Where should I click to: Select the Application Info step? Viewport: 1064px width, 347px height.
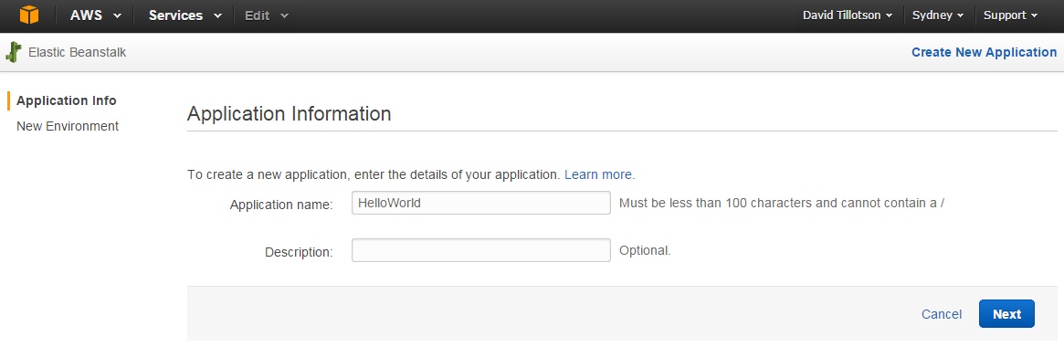(x=67, y=100)
